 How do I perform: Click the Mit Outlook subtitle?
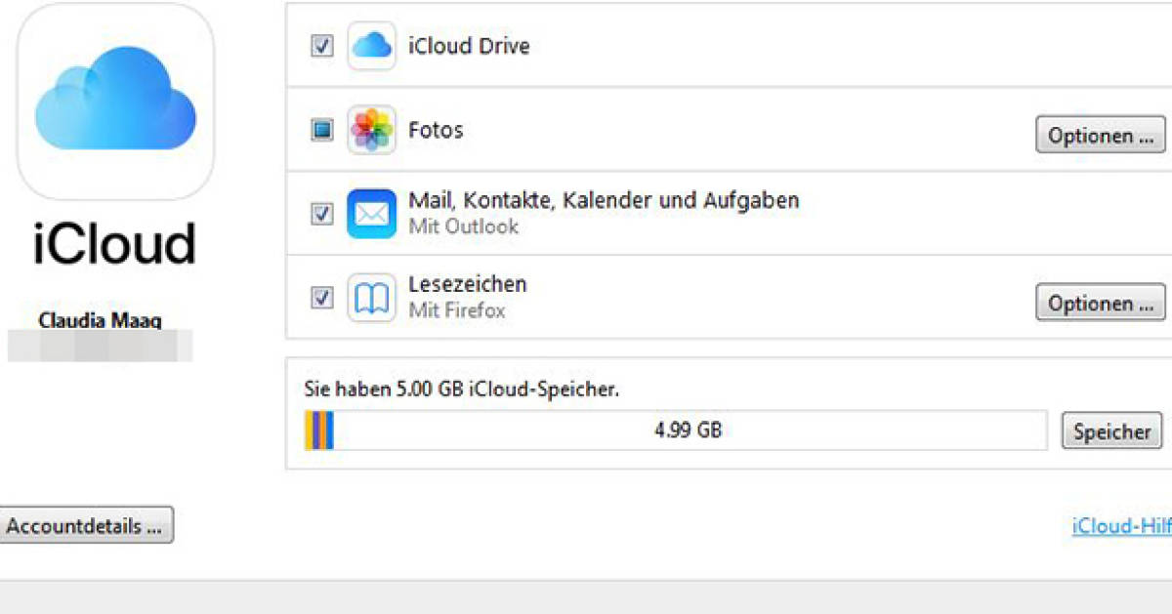click(463, 226)
